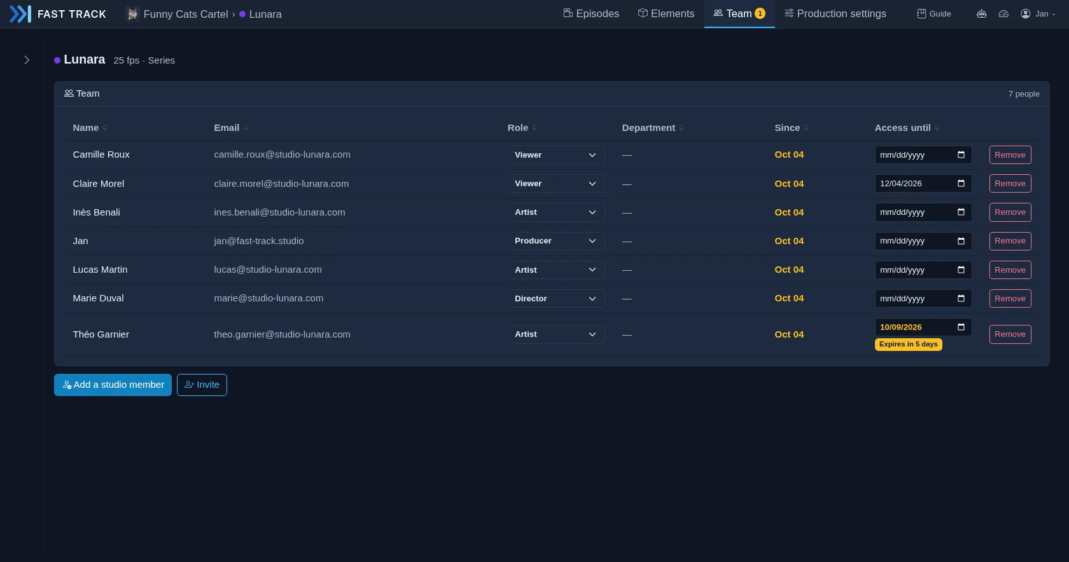Viewport: 1069px width, 562px height.
Task: Open the Jan user account menu
Action: pyautogui.click(x=1038, y=14)
